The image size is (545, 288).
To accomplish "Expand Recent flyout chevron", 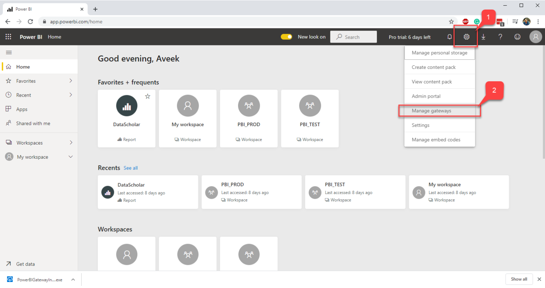I will click(71, 95).
